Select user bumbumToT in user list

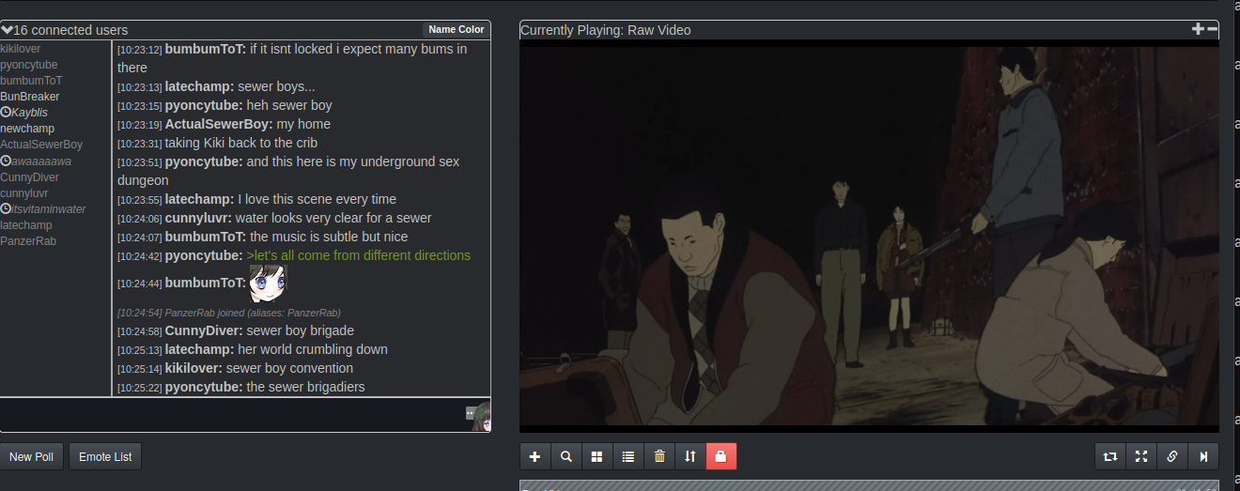coord(31,81)
